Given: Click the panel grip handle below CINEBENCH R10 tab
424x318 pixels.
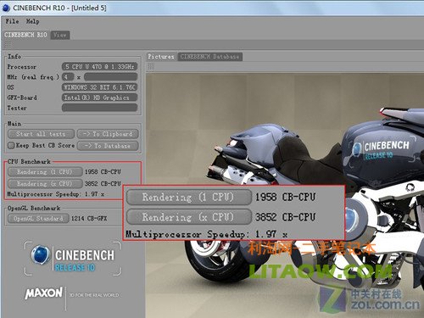Looking at the screenshot, I should [8, 44].
